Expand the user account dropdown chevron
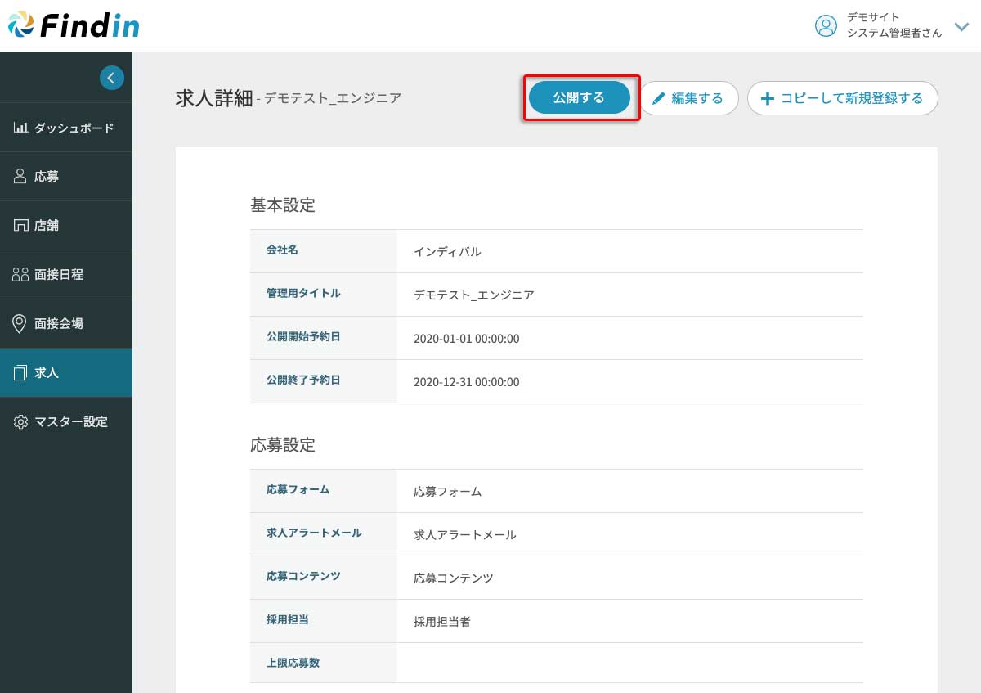Viewport: 981px width, 693px height. click(x=961, y=26)
